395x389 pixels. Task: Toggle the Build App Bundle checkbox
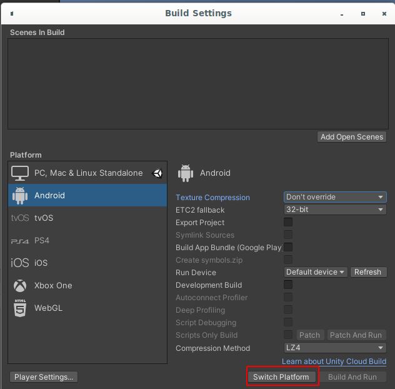click(x=288, y=247)
